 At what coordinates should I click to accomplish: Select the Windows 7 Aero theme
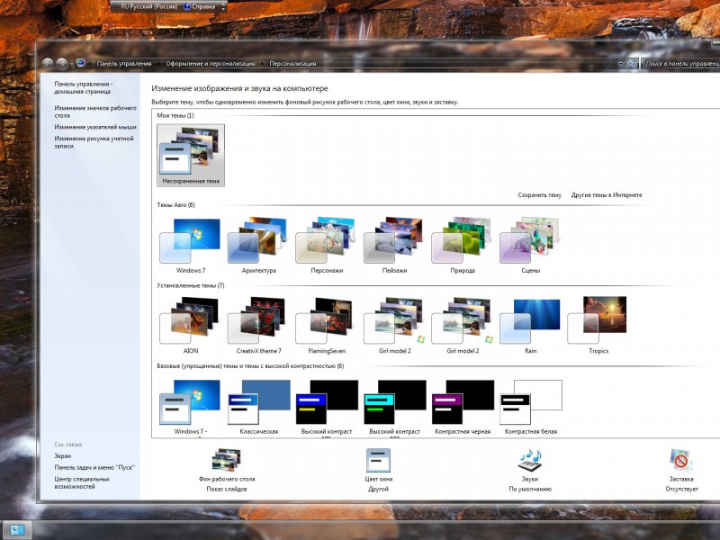pos(191,246)
